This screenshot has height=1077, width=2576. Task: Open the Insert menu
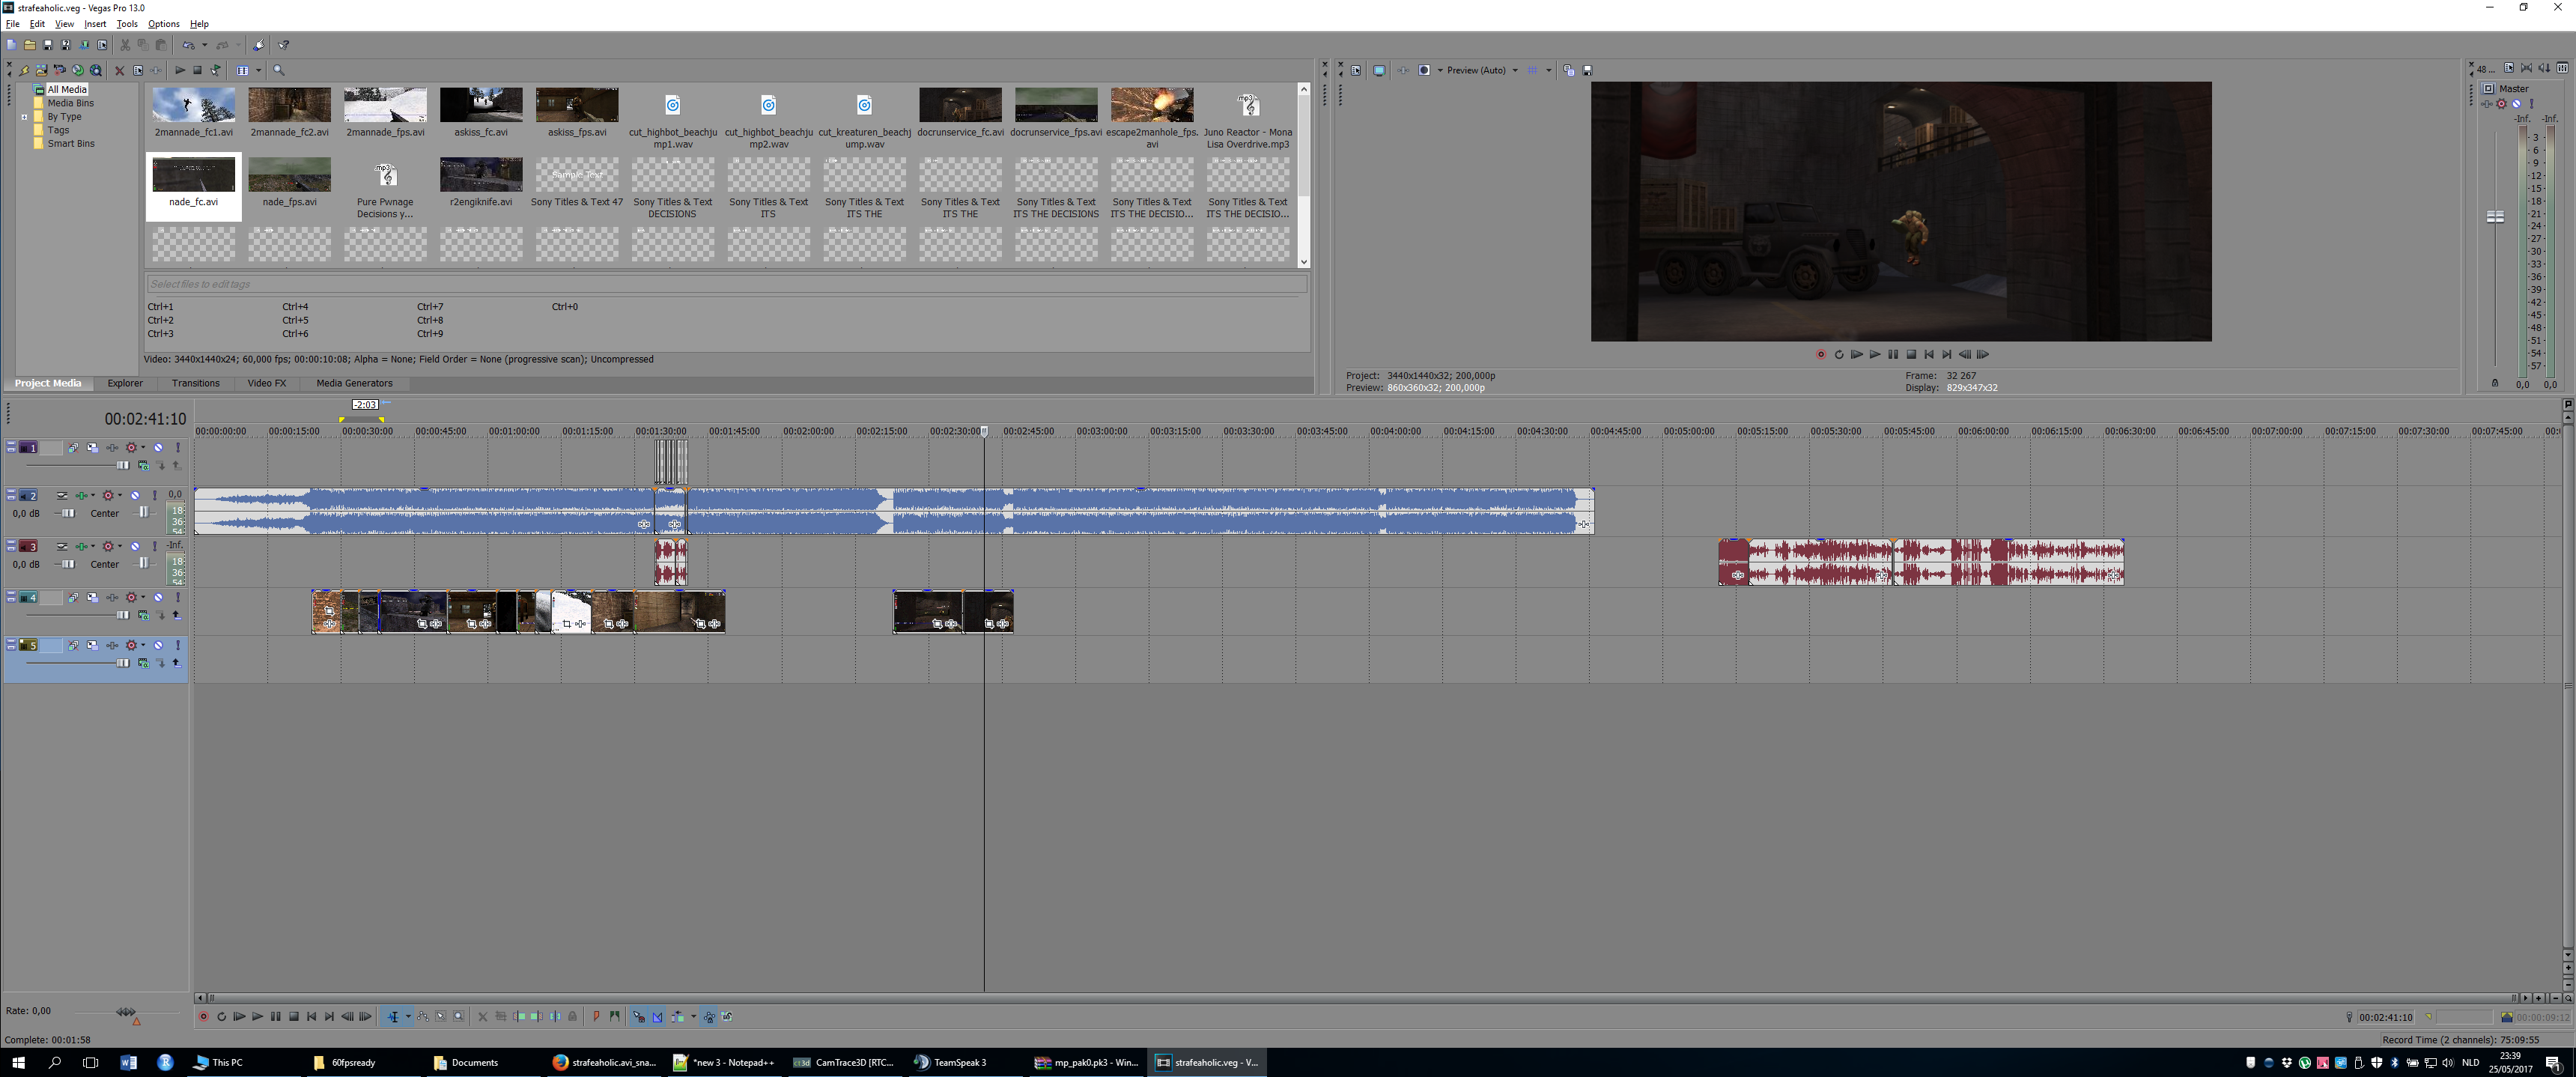(x=95, y=24)
